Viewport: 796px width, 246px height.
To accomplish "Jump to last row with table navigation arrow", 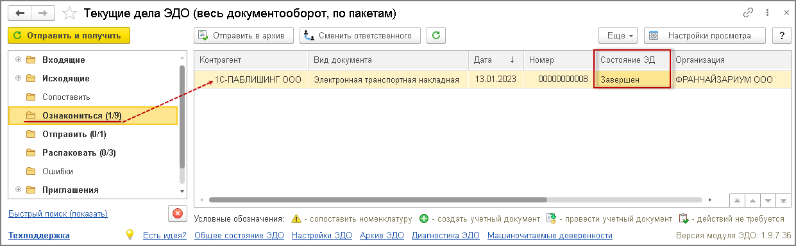I will pos(783,201).
